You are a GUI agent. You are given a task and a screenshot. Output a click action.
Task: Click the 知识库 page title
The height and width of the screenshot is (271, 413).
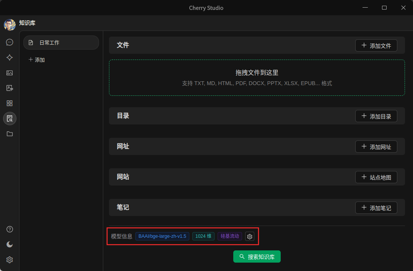27,23
